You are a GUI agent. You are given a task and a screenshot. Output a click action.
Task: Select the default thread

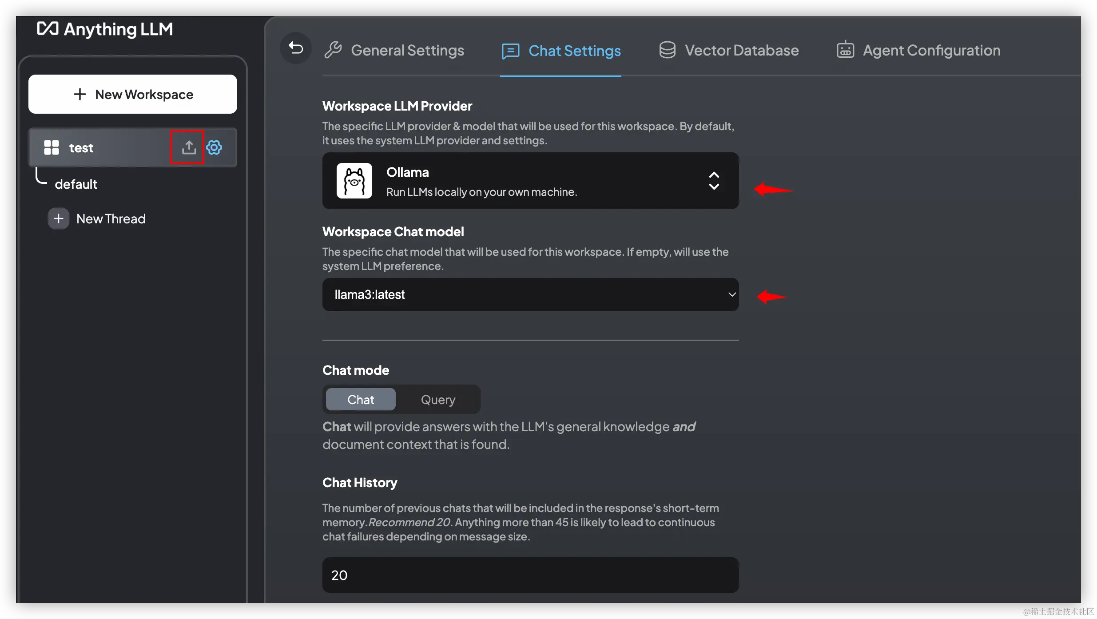coord(76,184)
